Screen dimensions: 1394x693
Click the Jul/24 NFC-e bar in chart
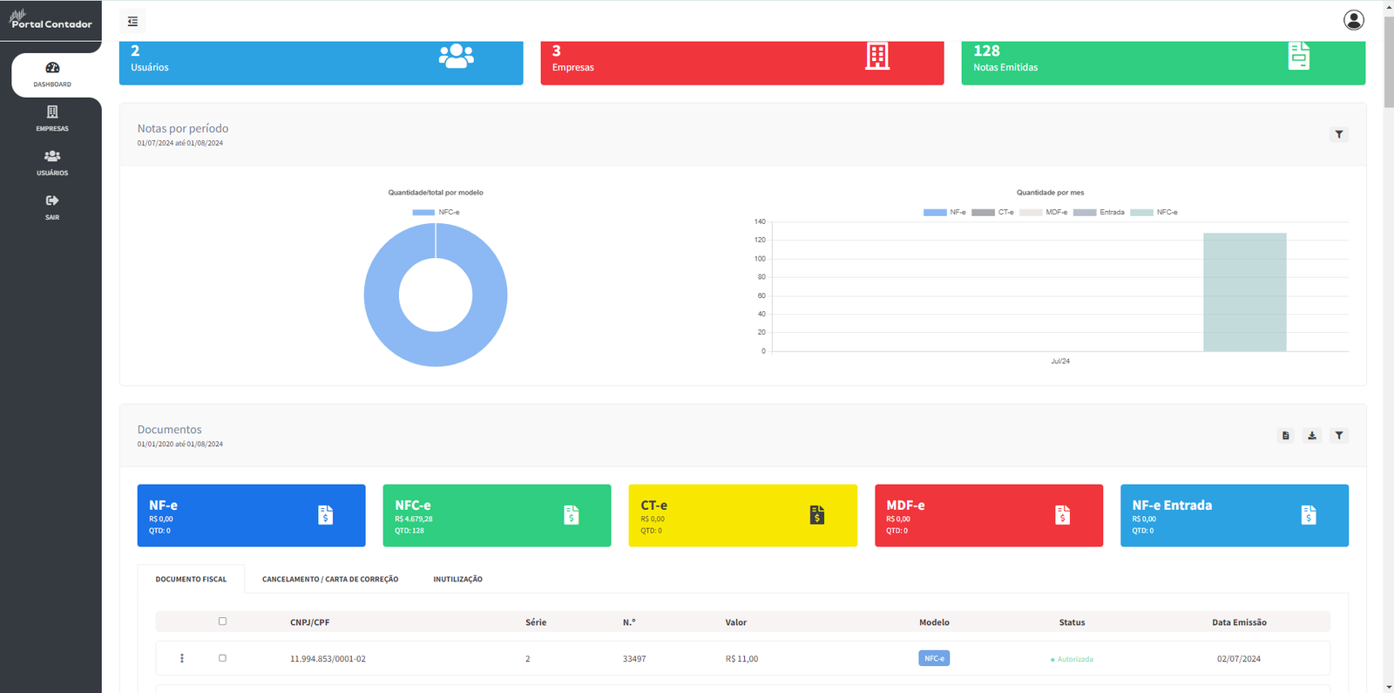[x=1244, y=293]
